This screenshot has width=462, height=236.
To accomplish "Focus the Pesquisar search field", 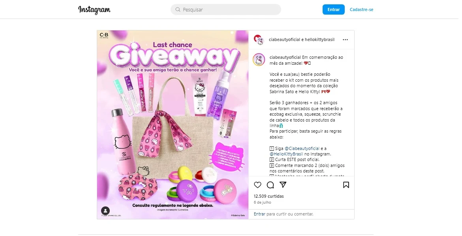I will click(226, 9).
